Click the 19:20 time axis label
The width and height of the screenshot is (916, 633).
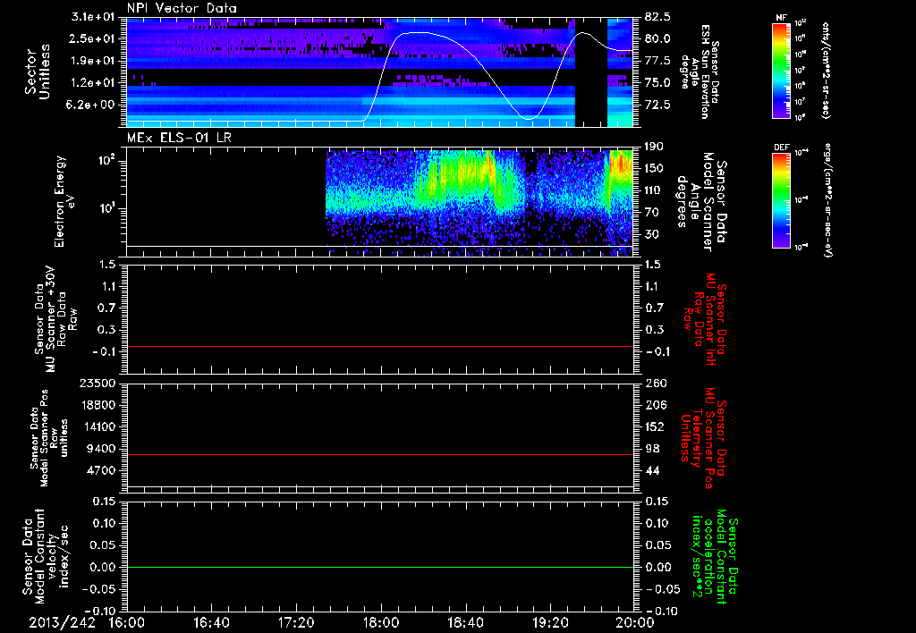click(550, 622)
